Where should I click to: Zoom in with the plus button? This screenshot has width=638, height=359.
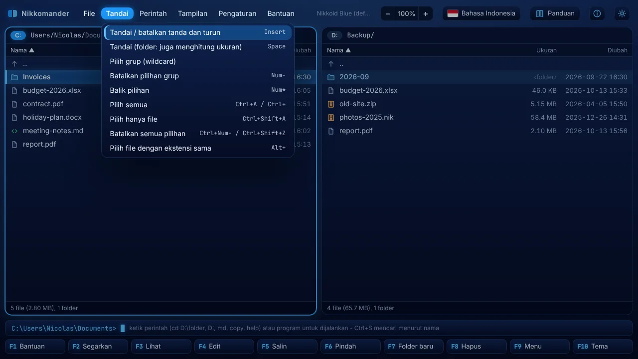pos(425,14)
